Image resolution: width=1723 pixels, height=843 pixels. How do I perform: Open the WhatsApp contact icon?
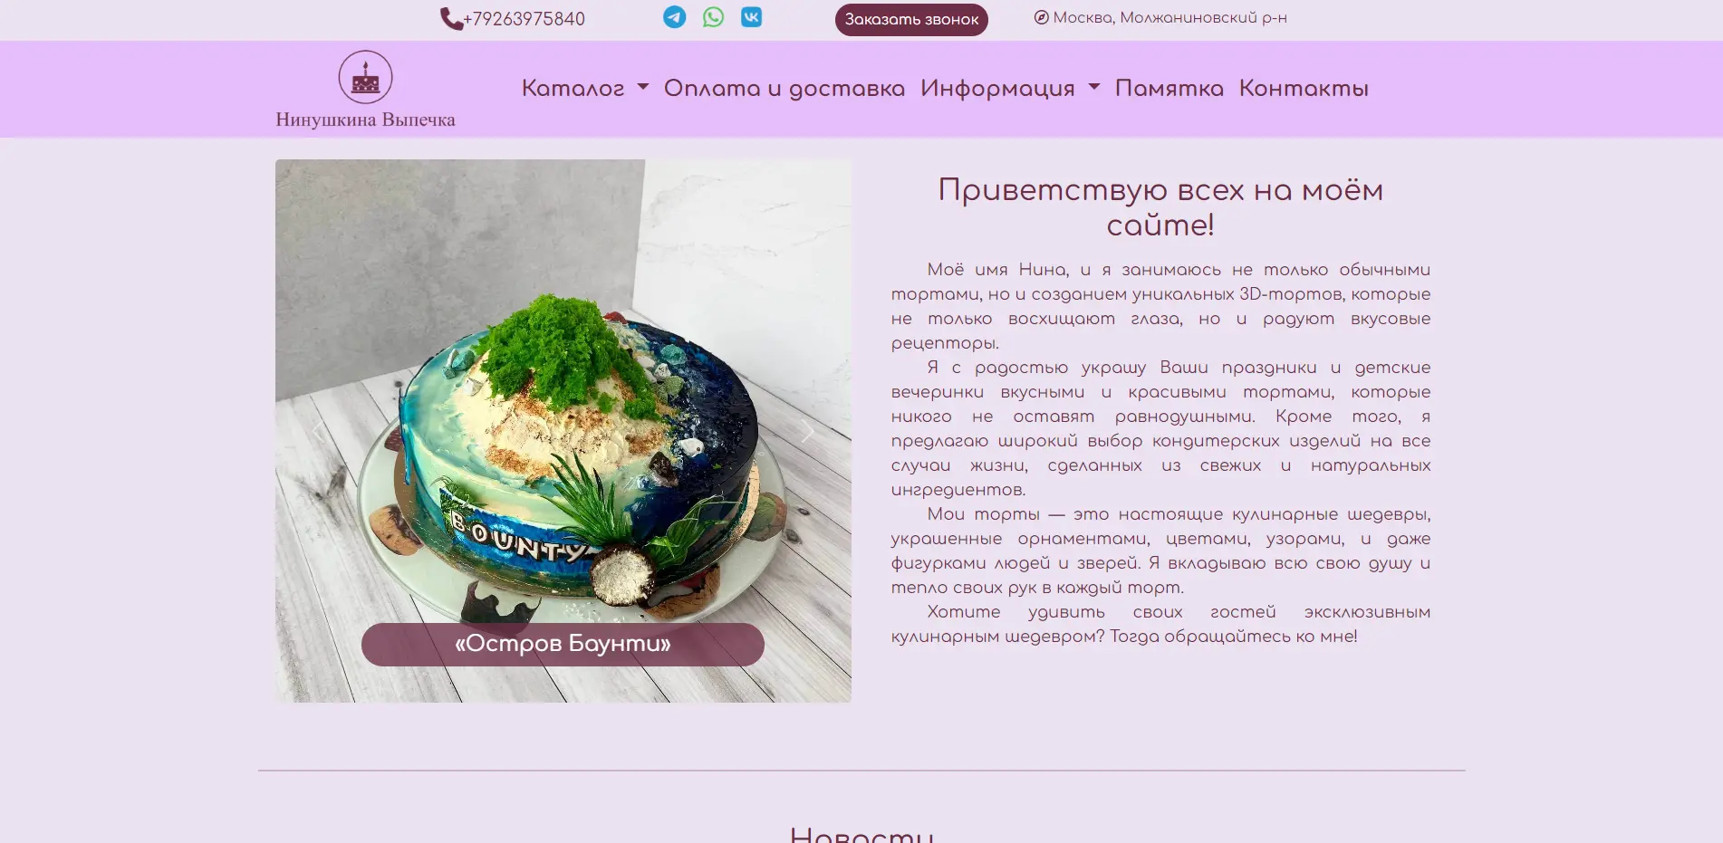(713, 17)
